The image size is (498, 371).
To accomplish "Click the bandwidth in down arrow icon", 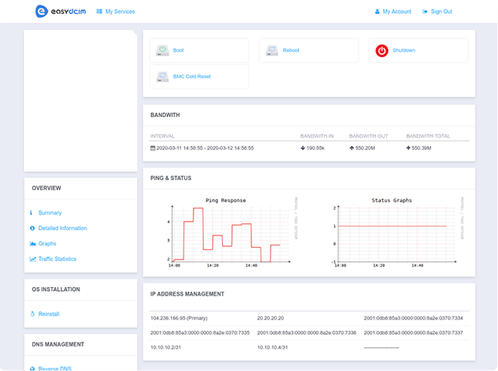I will [x=303, y=148].
